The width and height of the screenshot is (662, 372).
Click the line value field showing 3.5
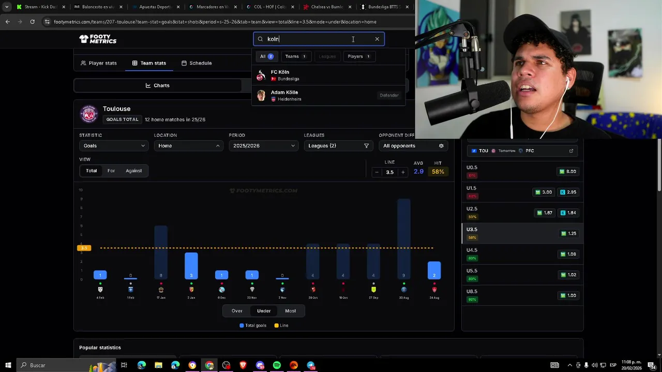(x=389, y=172)
